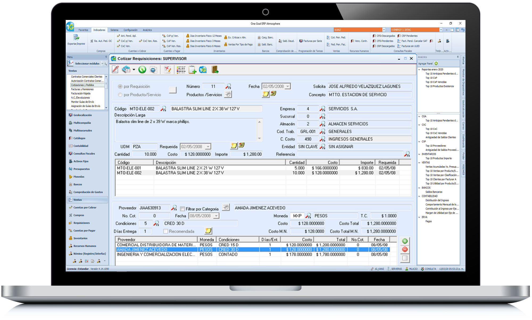Switch to the Analytics ribbon tab
Screen dimensions: 532x320
147,30
